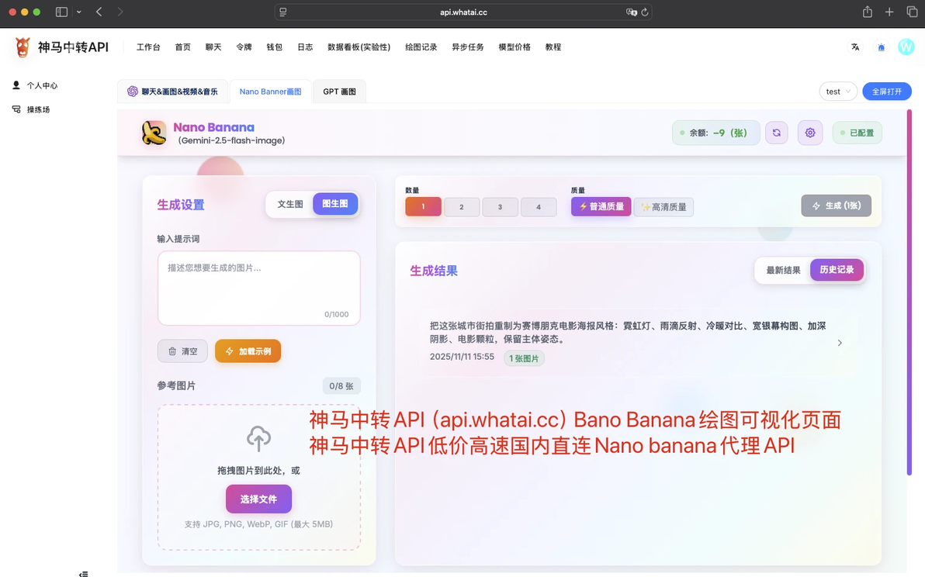Set quantity to 1
Screen dimensions: 925x577
[x=423, y=206]
